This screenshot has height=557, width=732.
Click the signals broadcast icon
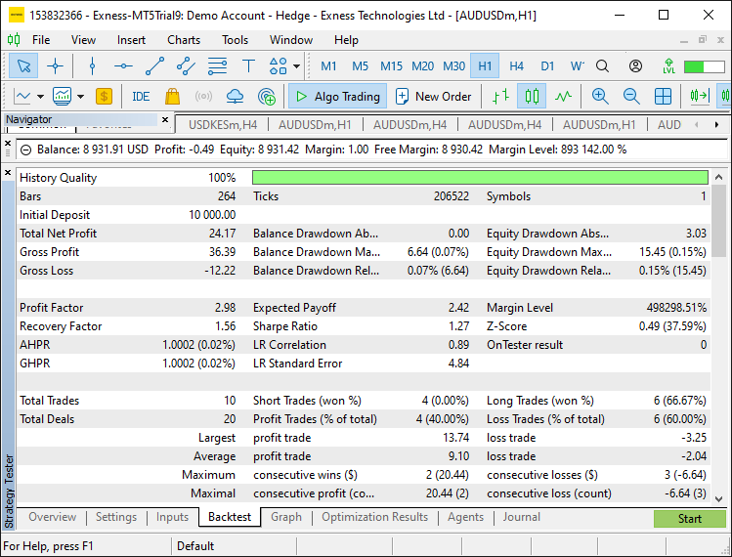203,97
